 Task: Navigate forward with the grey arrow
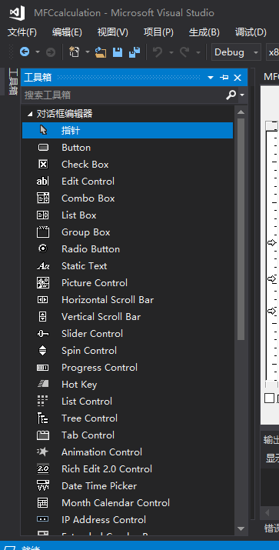pyautogui.click(x=51, y=52)
